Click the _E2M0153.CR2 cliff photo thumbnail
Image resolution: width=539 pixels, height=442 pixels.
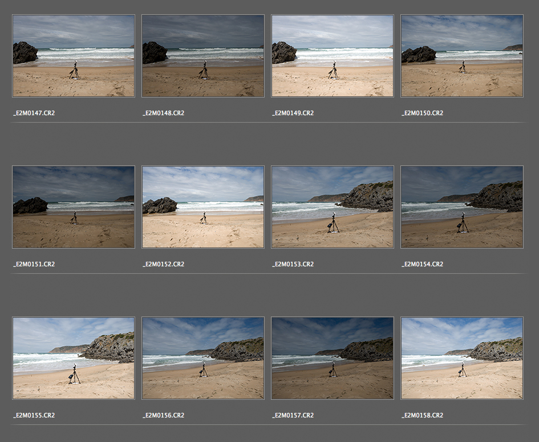click(333, 207)
